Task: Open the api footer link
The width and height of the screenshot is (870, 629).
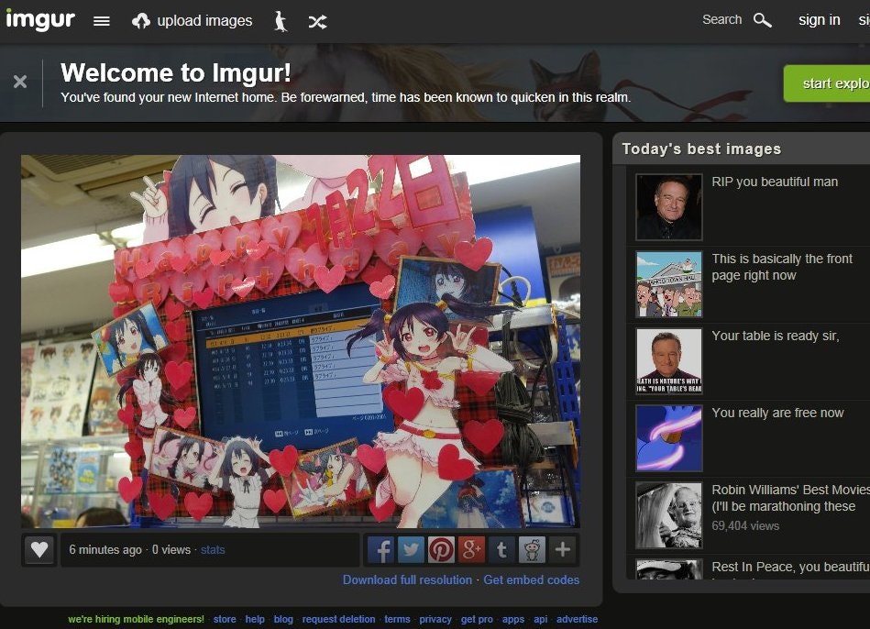Action: [540, 619]
